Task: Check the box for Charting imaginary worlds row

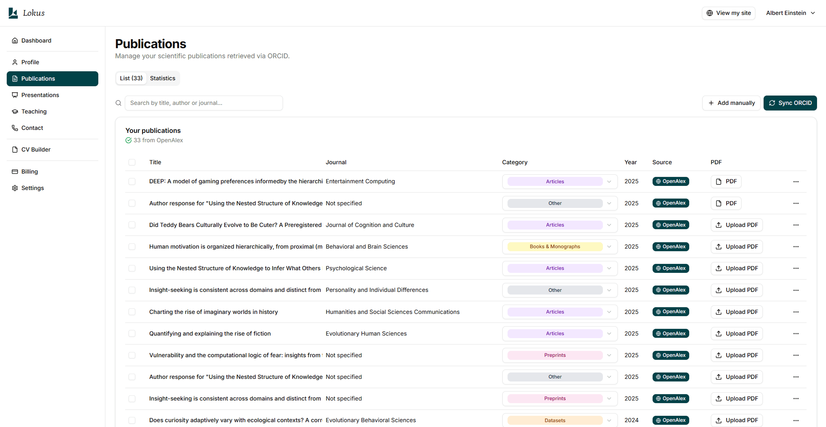Action: pos(132,312)
